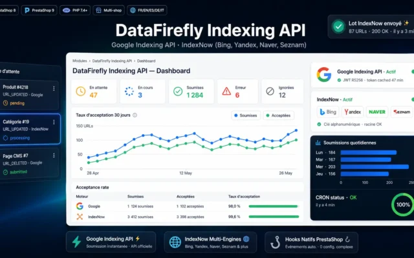Screen dimensions: 414x258
Task: Click the En cours spinner icon
Action: 129,92
